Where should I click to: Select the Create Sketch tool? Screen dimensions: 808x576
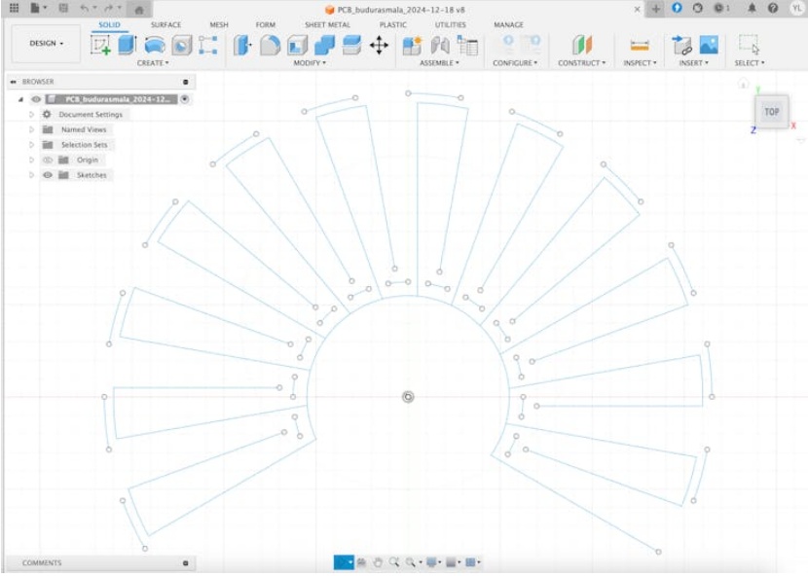click(x=101, y=45)
